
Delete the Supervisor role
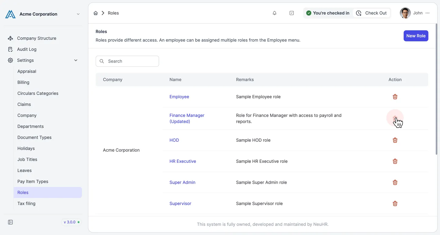(395, 203)
